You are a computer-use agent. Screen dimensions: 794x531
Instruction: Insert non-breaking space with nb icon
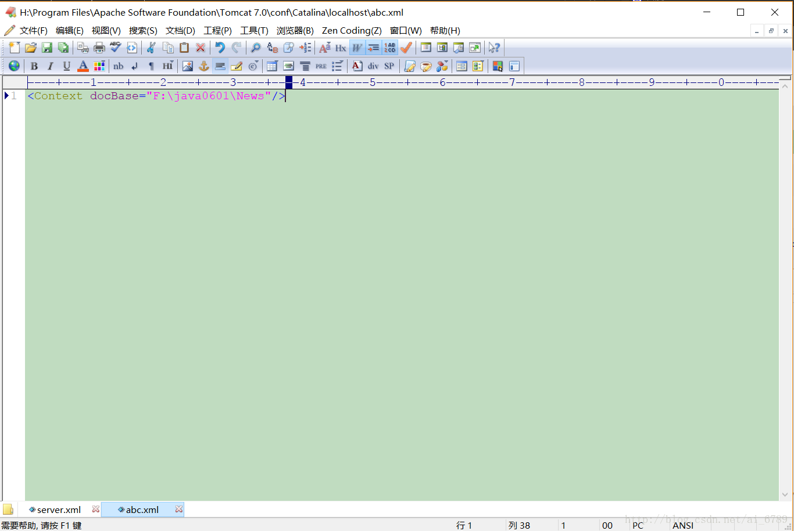(x=119, y=66)
